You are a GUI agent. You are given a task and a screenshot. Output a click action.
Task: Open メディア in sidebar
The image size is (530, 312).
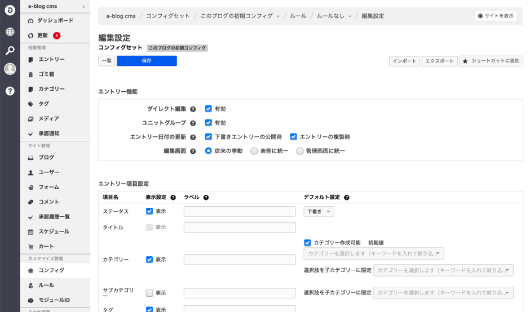[x=55, y=119]
